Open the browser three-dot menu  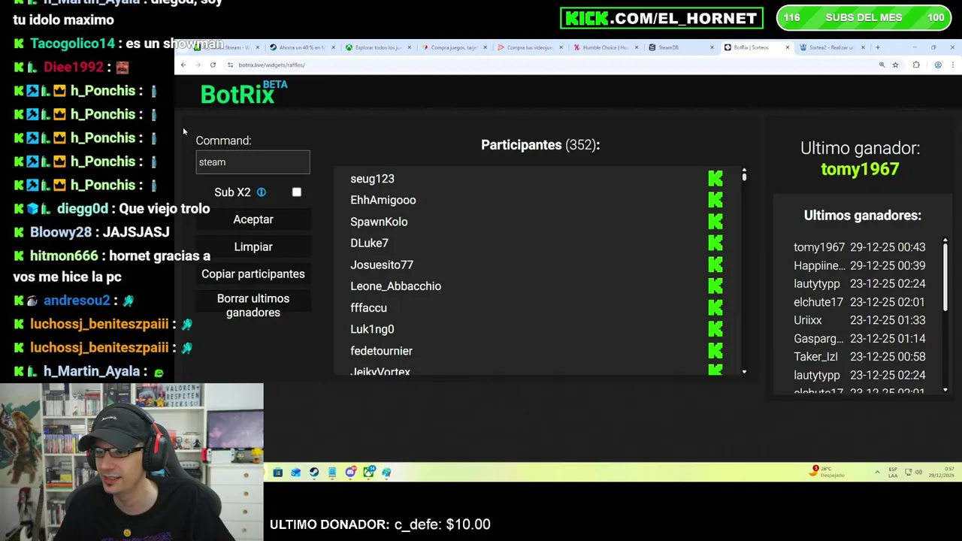[x=953, y=65]
